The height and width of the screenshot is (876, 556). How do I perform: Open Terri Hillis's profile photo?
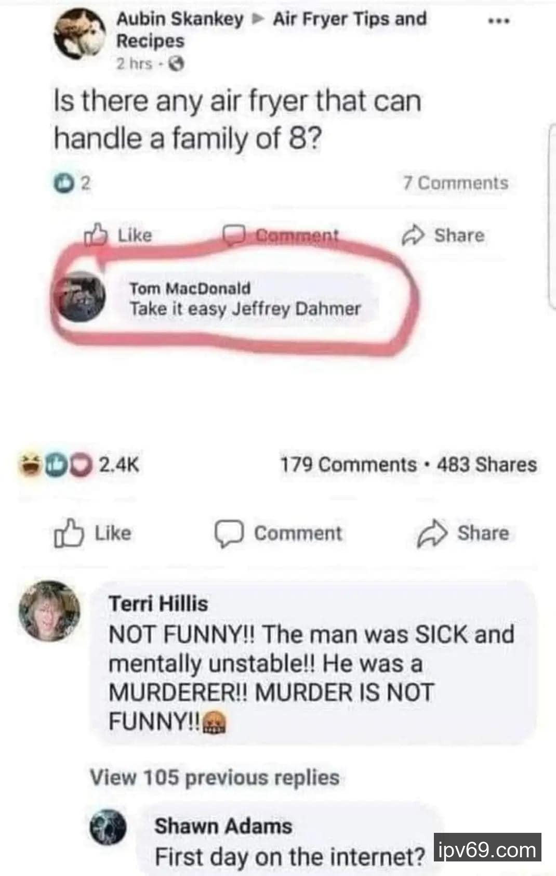pyautogui.click(x=50, y=611)
